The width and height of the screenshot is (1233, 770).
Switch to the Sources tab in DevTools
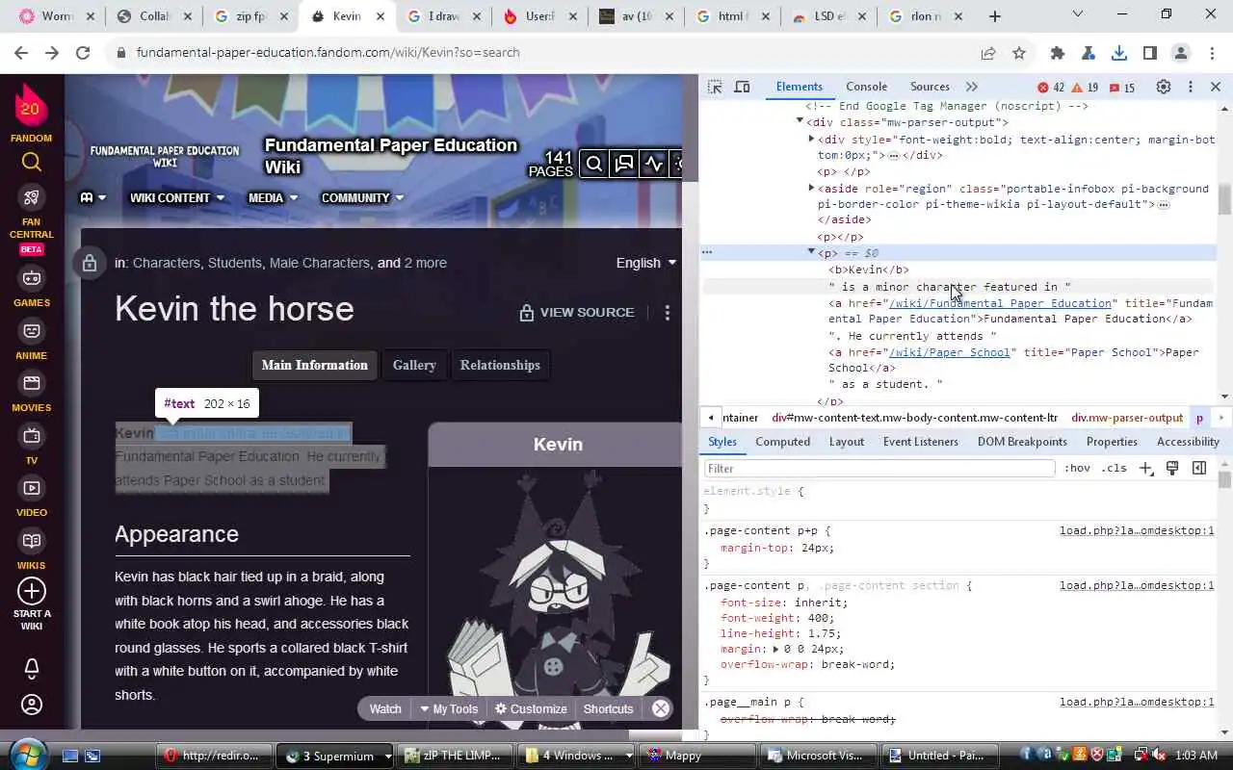click(930, 87)
